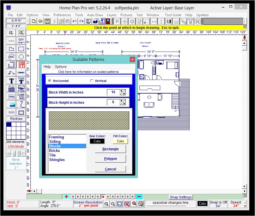Toggle the Hide tool button
Image resolution: width=255 pixels, height=216 pixels.
[x=12, y=96]
